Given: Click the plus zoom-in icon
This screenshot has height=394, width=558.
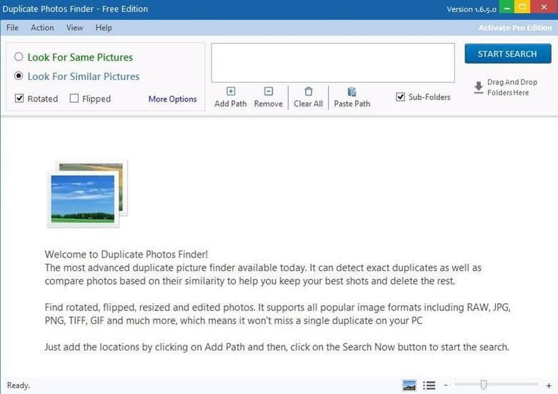Looking at the screenshot, I should click(549, 385).
